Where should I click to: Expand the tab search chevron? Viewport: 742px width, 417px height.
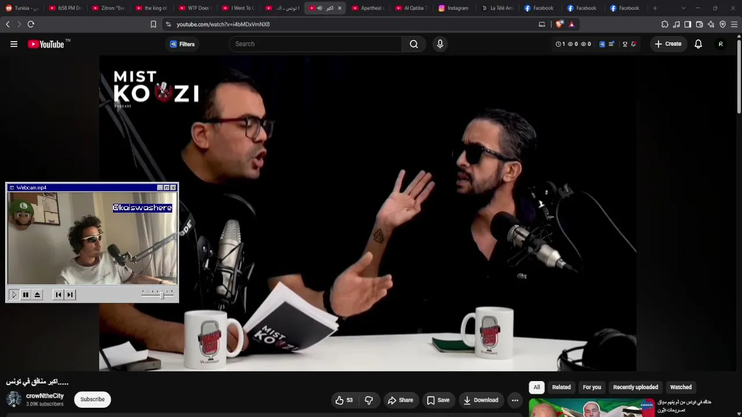coord(683,8)
